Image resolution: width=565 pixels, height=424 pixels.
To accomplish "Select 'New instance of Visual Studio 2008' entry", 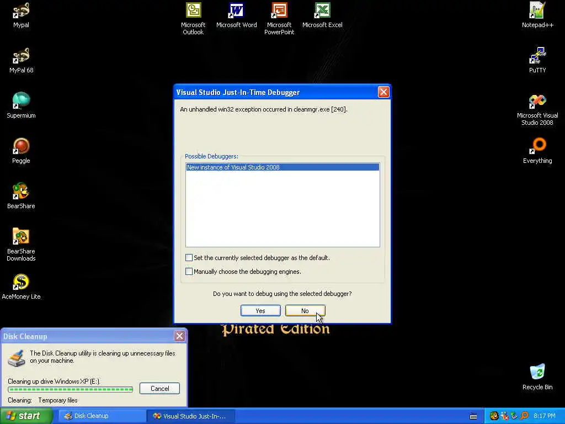I will [x=282, y=167].
